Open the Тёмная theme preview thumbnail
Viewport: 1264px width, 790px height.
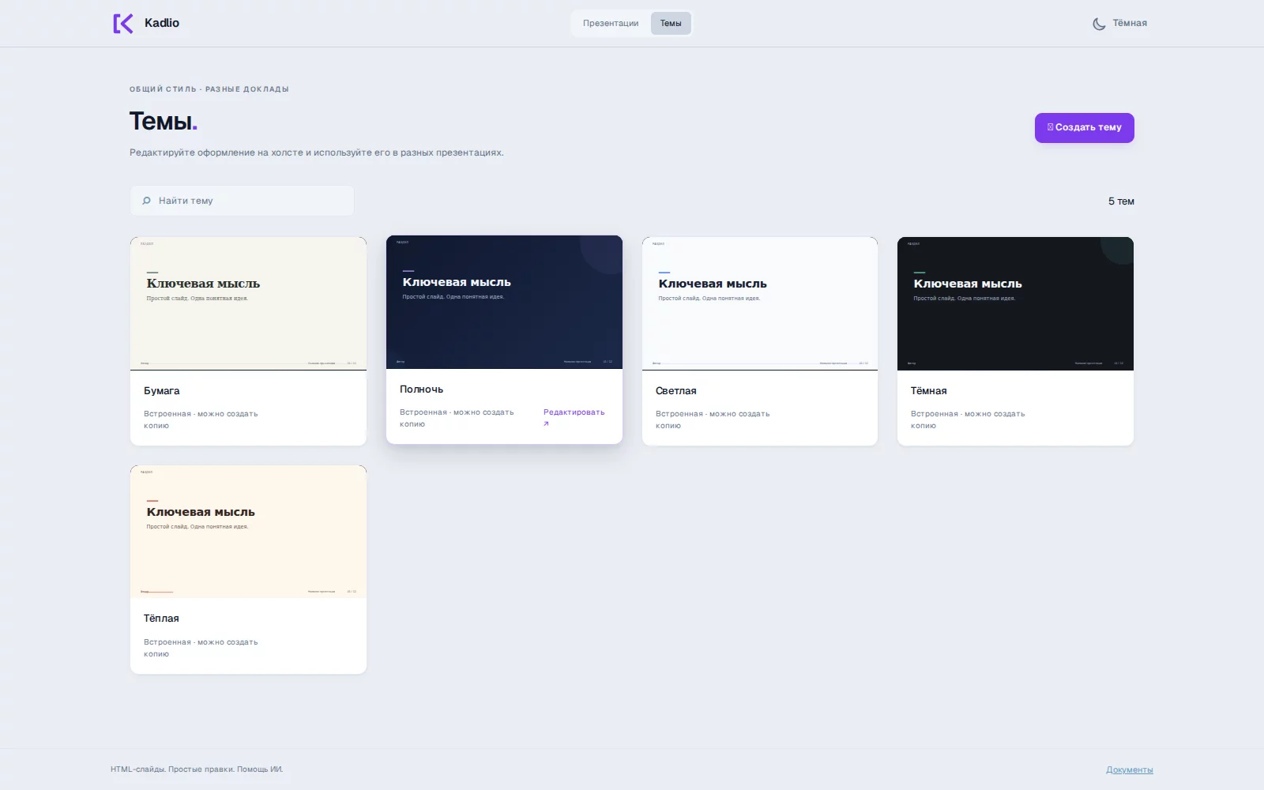[1015, 303]
